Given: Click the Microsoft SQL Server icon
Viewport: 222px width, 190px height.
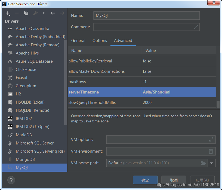Looking at the screenshot, I should click(x=10, y=143).
